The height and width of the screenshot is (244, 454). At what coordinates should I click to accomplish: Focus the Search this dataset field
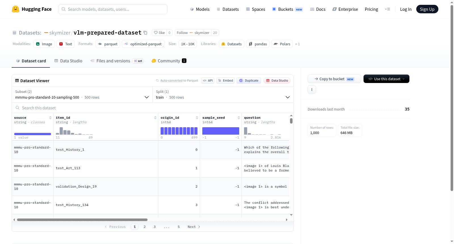click(x=153, y=108)
